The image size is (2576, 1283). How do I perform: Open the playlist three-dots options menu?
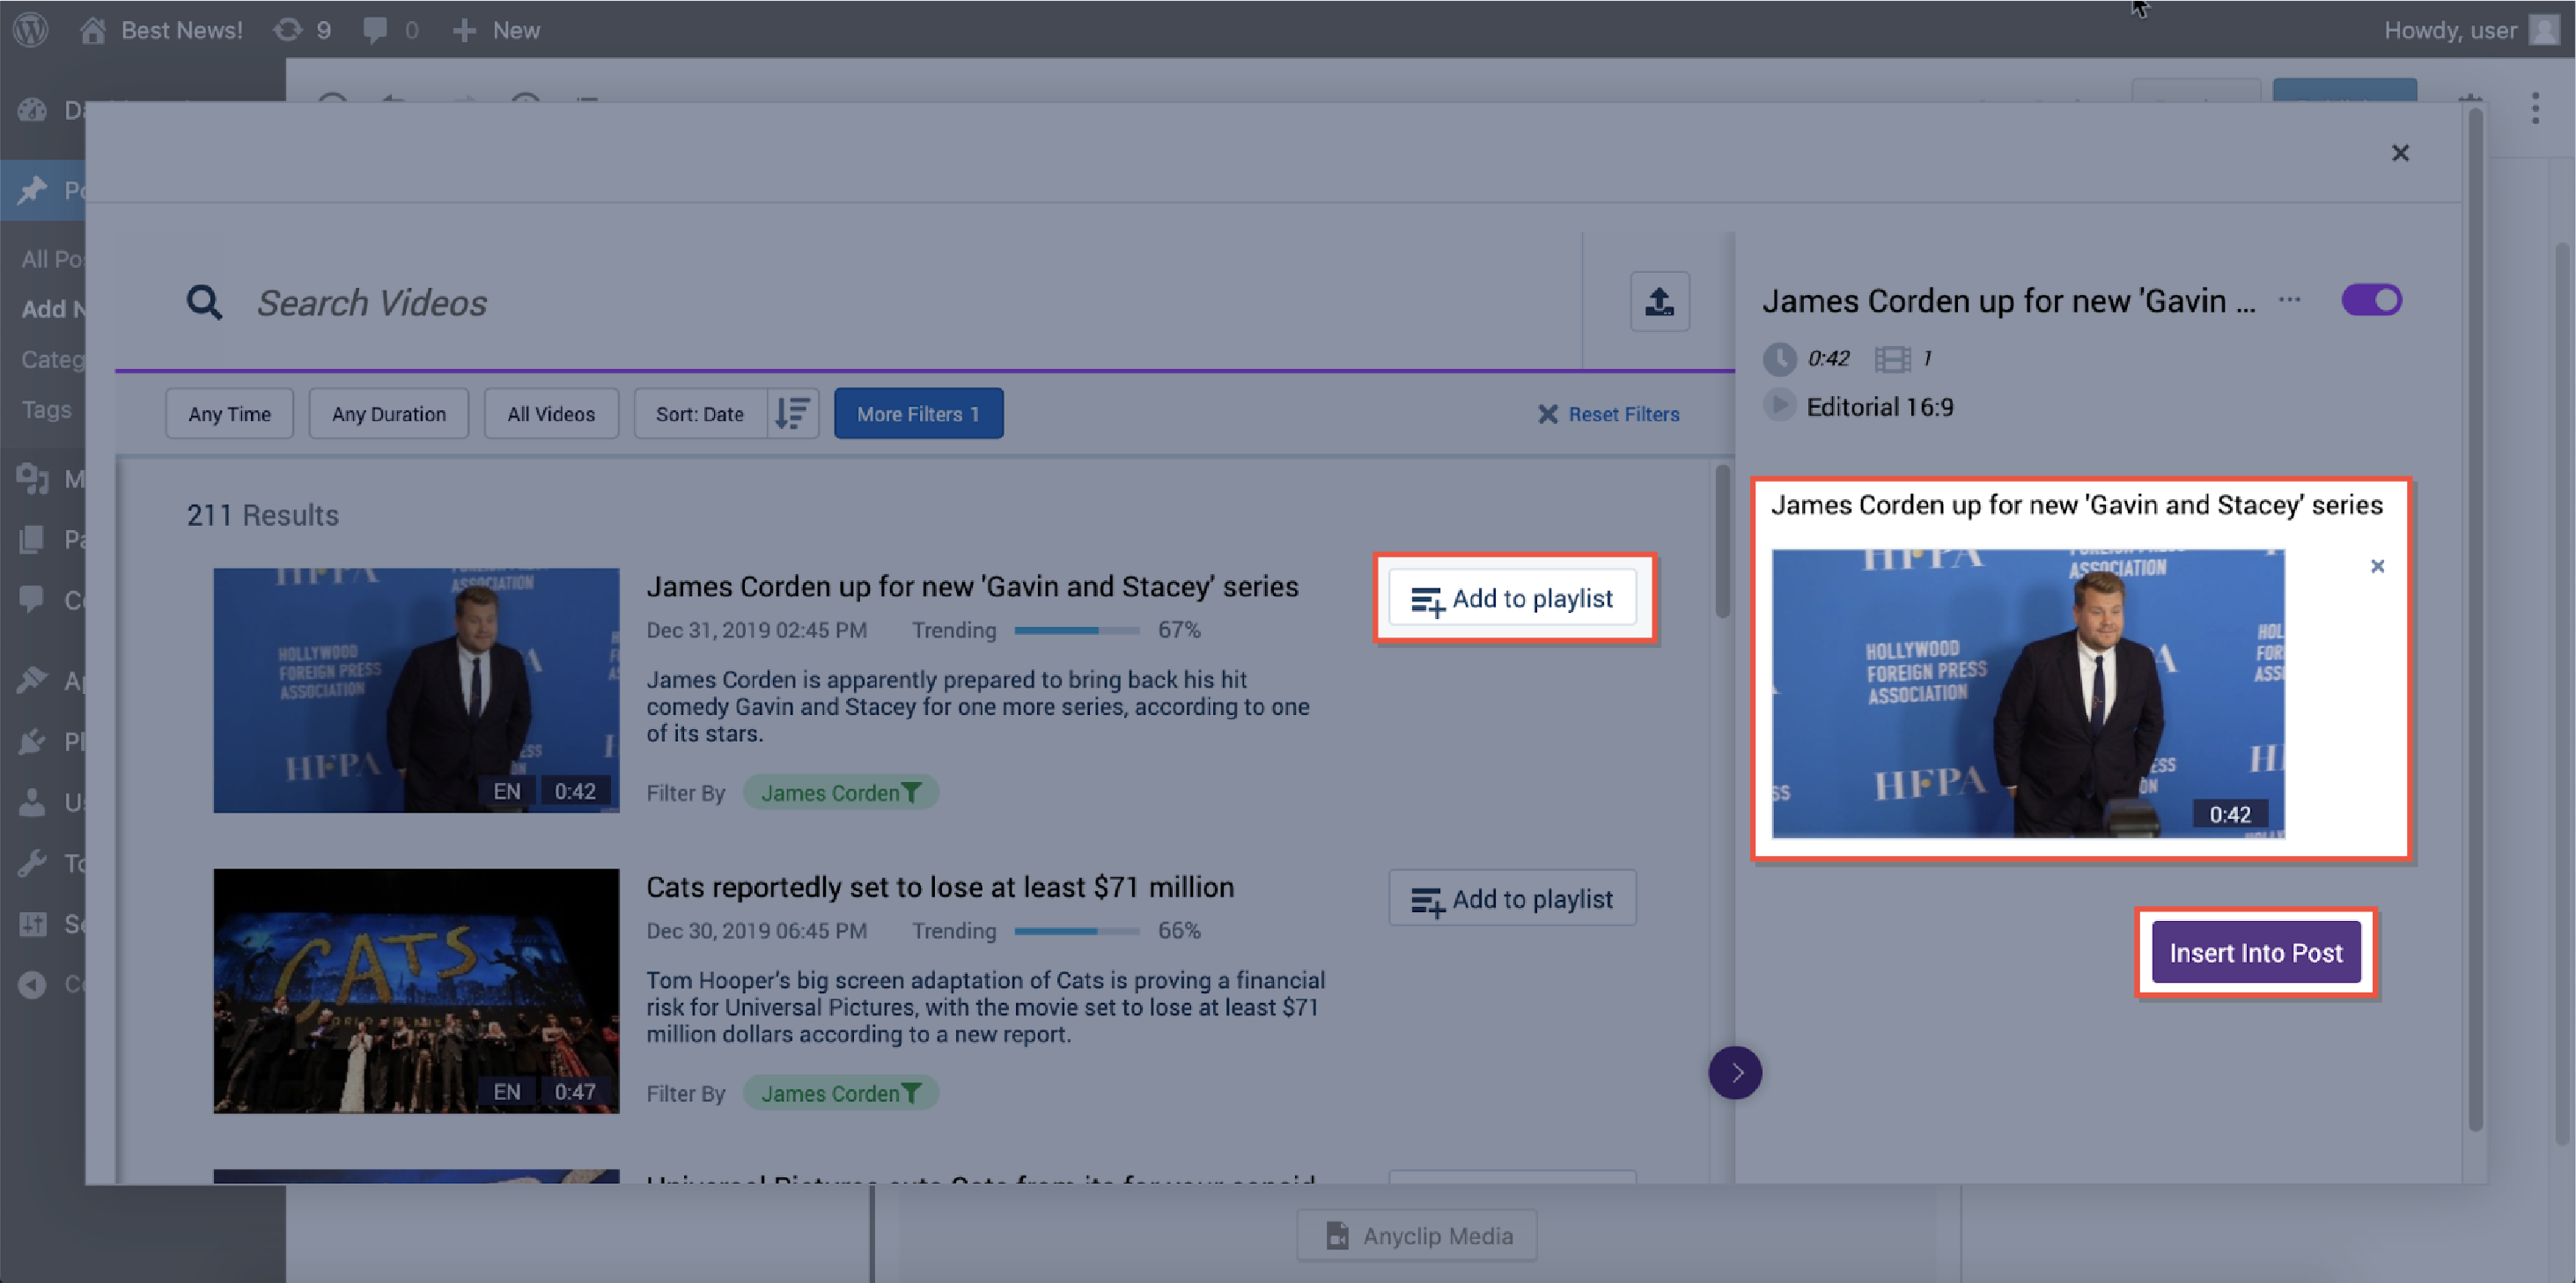coord(2289,300)
